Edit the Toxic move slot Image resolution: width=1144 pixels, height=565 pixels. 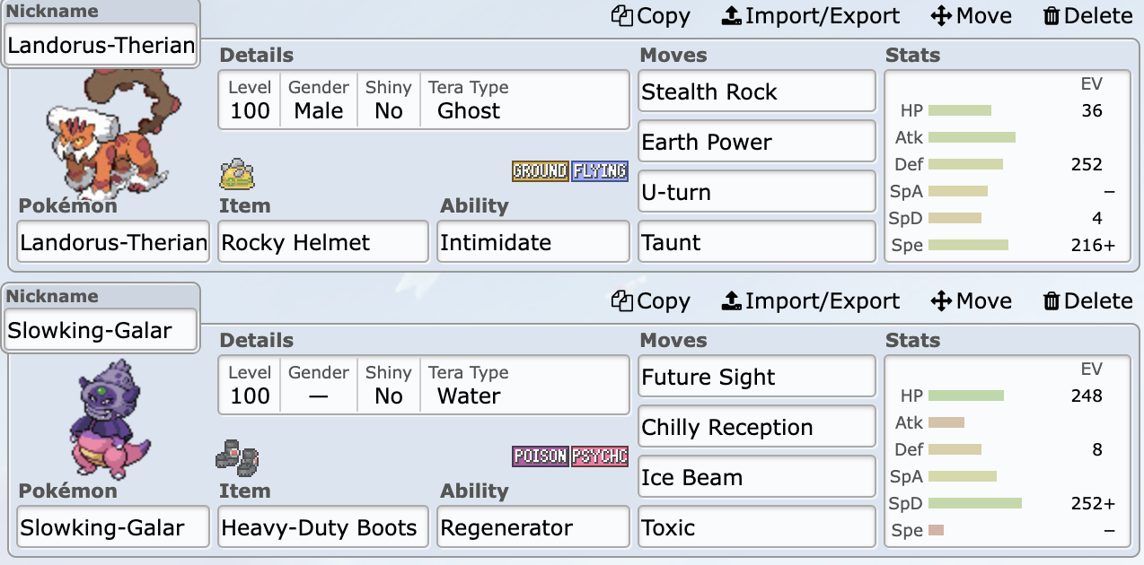click(757, 527)
